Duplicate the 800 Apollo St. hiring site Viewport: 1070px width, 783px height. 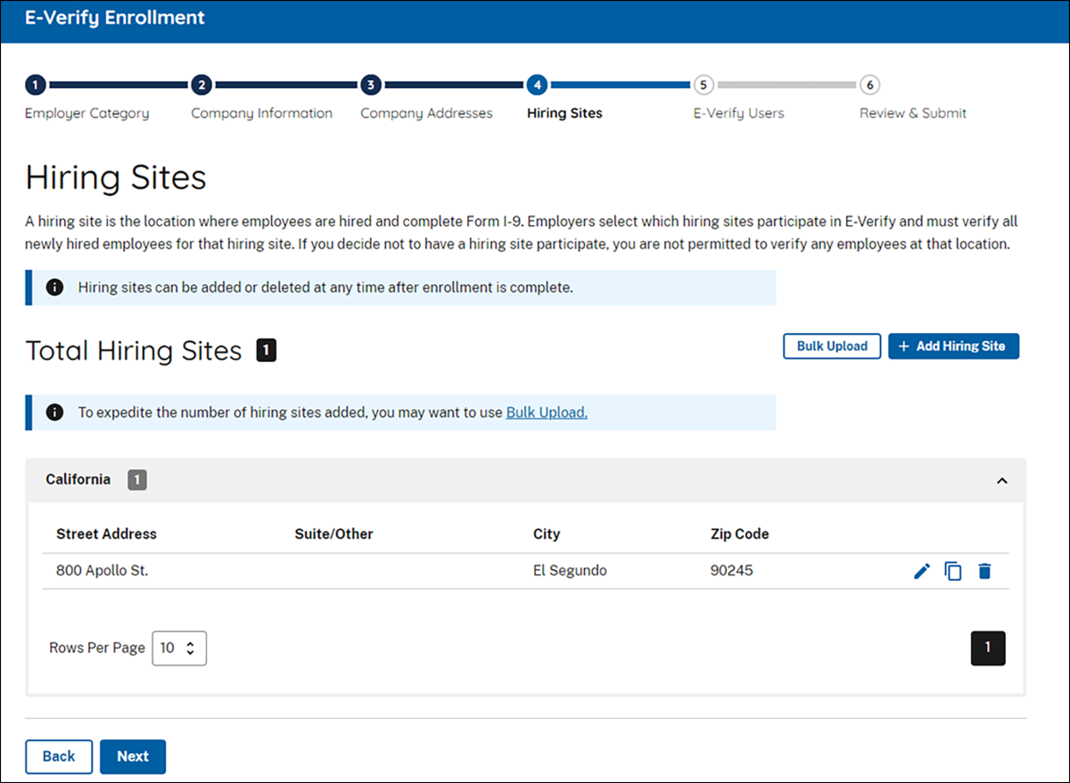tap(953, 571)
